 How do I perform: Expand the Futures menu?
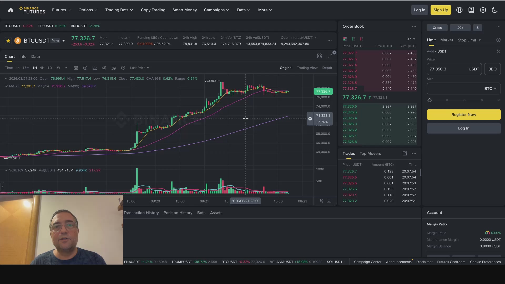[x=61, y=10]
